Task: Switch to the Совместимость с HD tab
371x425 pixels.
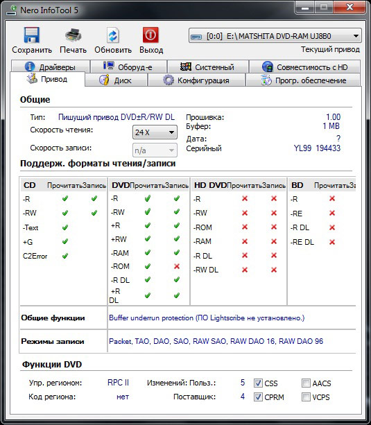Action: click(305, 67)
